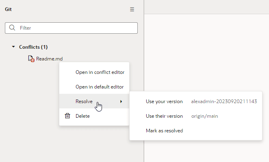Click the trash icon beside Delete
The height and width of the screenshot is (162, 269).
pos(67,116)
